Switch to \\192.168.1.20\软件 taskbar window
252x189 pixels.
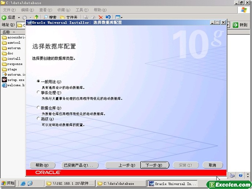(70, 184)
